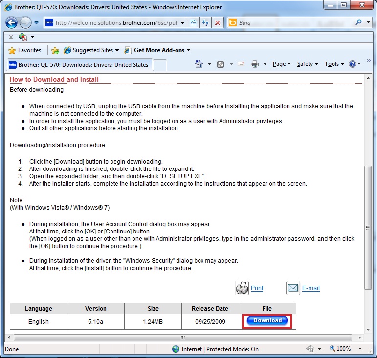Expand the address bar URL dropdown
The image size is (377, 358).
183,23
